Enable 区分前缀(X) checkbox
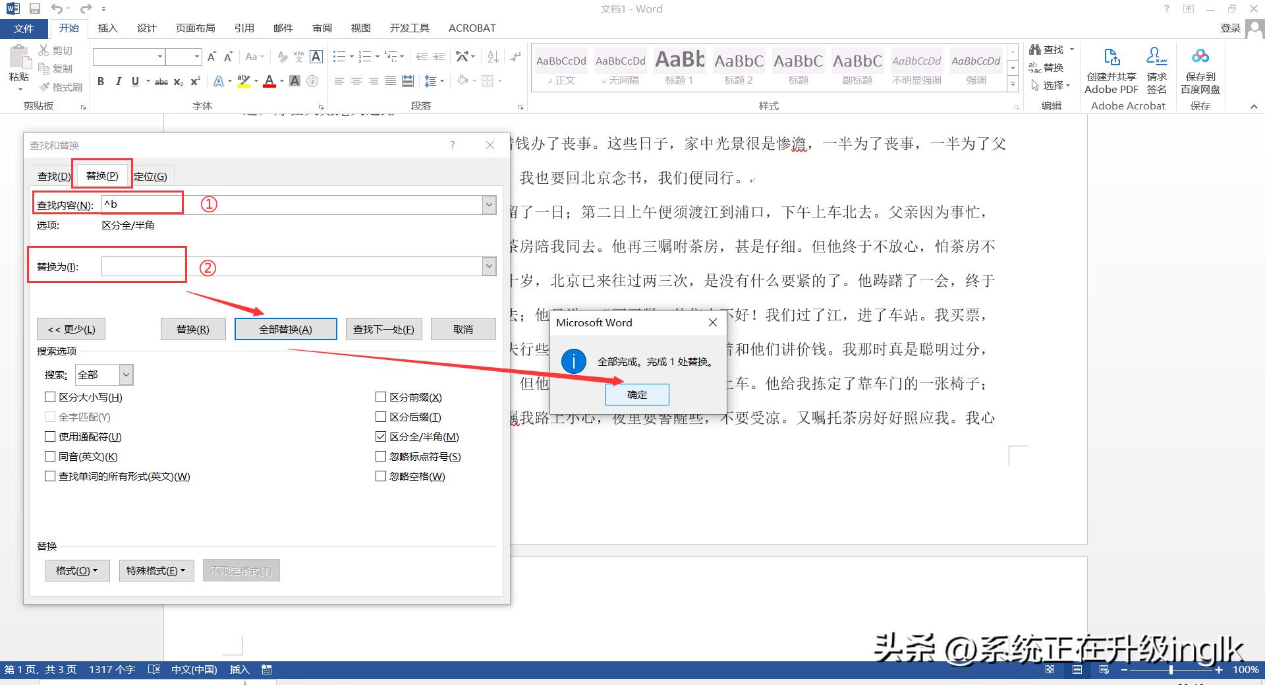The image size is (1265, 685). pos(380,397)
